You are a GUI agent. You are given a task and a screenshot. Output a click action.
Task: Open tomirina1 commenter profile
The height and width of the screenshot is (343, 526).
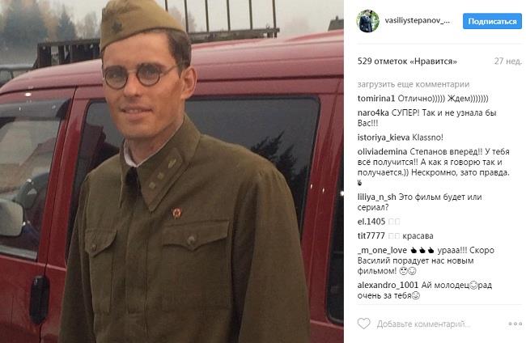[376, 99]
